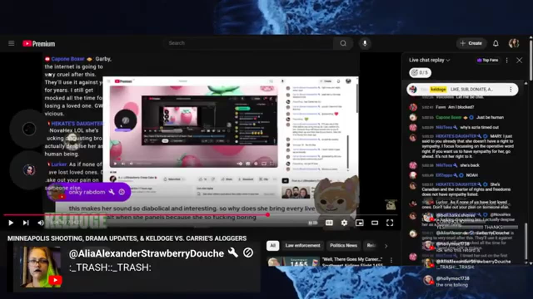533x299 pixels.
Task: Click the search magnifier button
Action: [x=343, y=43]
